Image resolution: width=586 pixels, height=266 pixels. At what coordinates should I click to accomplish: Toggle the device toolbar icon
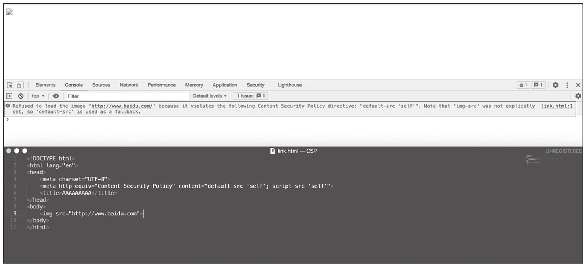[21, 85]
